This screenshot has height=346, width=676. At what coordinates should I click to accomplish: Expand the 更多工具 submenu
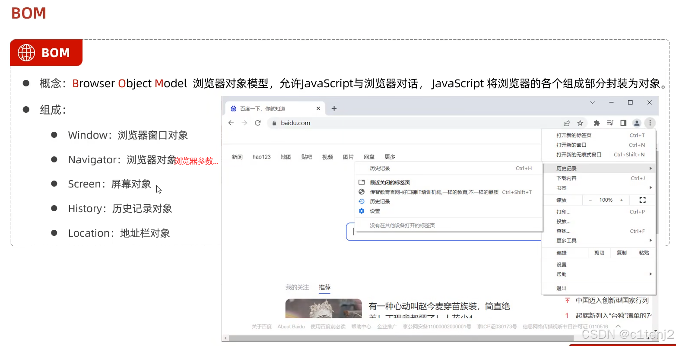pyautogui.click(x=651, y=240)
